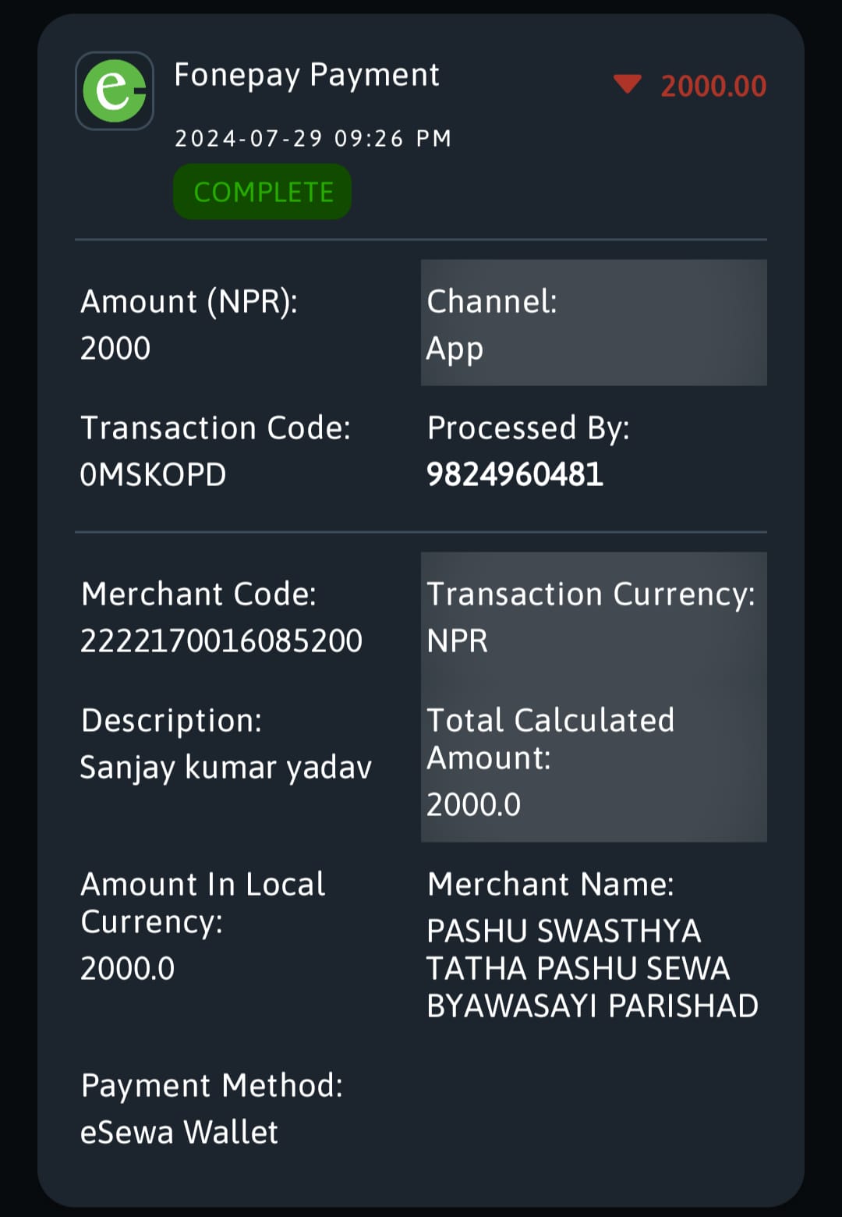This screenshot has width=842, height=1217.
Task: Select the Fonepay Payment title
Action: tap(306, 75)
